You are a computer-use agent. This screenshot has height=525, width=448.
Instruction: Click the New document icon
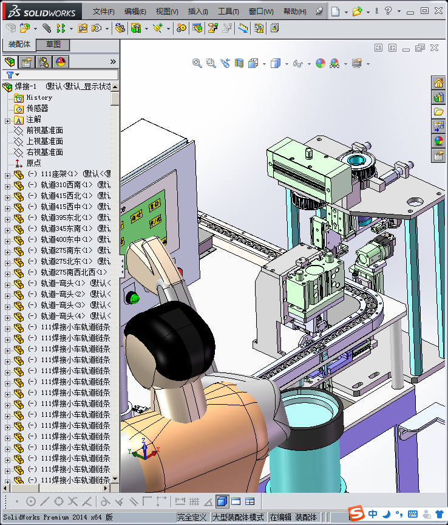point(335,12)
